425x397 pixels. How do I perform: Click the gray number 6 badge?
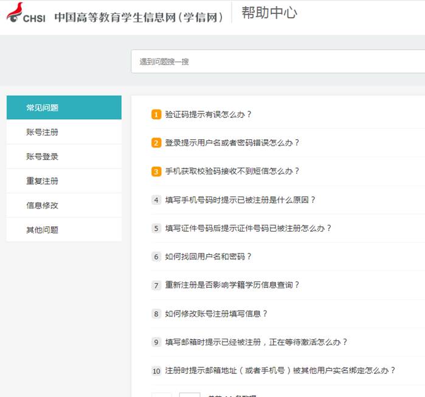pyautogui.click(x=156, y=257)
